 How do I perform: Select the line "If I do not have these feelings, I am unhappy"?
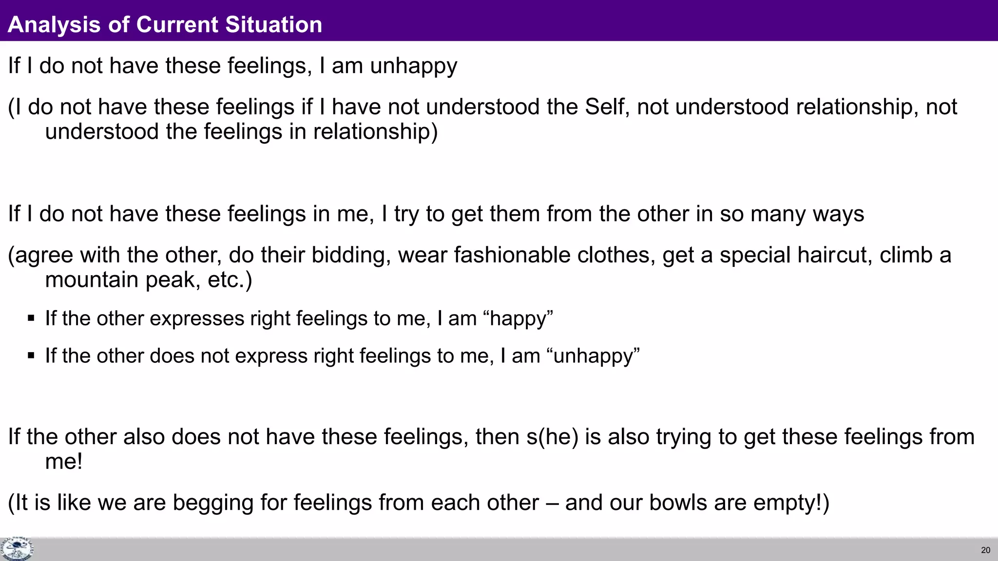click(x=232, y=66)
